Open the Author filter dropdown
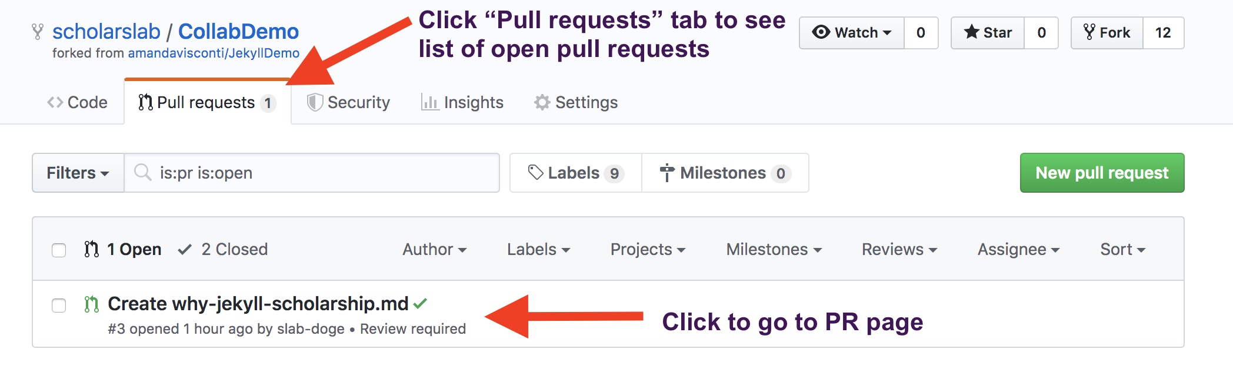 pyautogui.click(x=434, y=249)
